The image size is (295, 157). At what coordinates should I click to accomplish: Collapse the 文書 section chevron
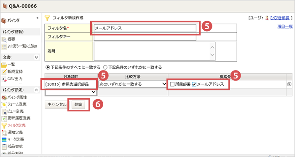(x=36, y=57)
